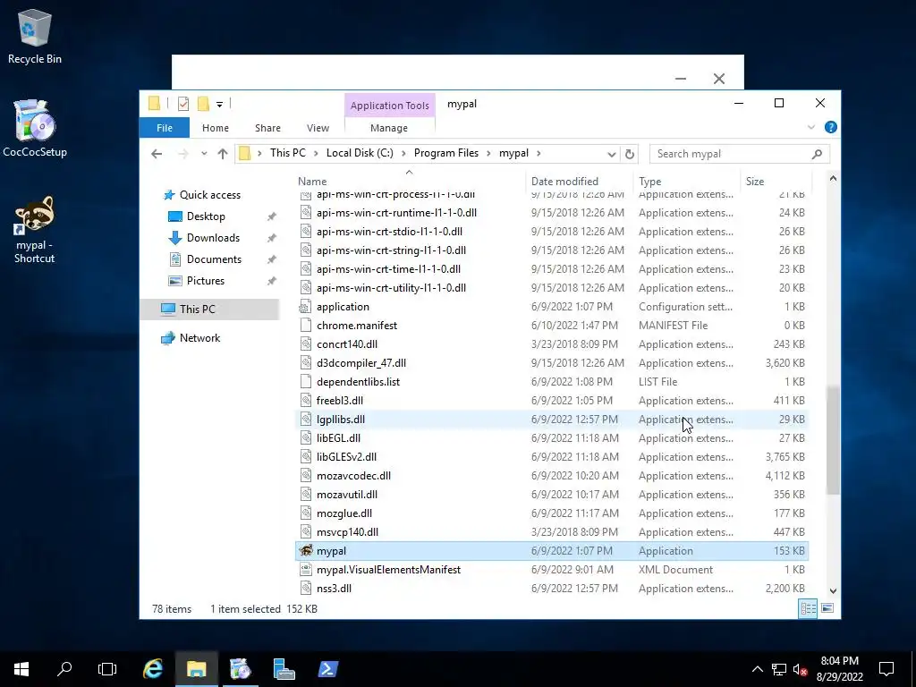Sort by Type column header

(686, 181)
